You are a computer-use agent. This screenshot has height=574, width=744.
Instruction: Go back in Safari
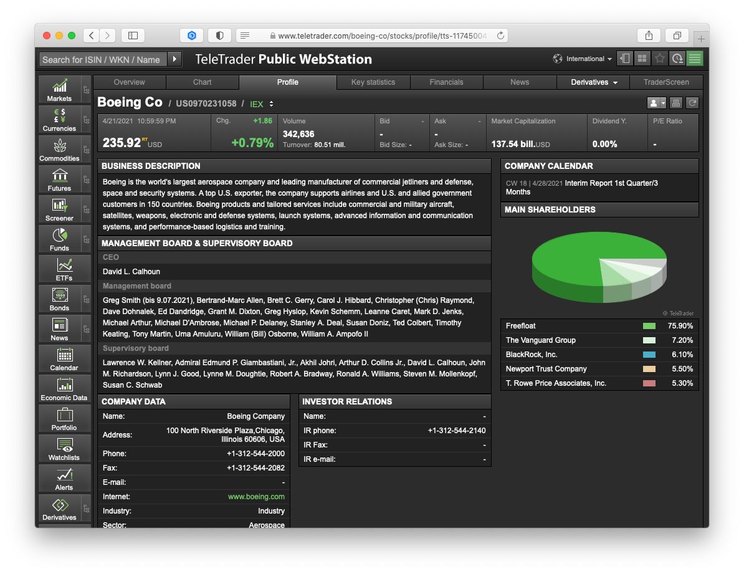(92, 36)
